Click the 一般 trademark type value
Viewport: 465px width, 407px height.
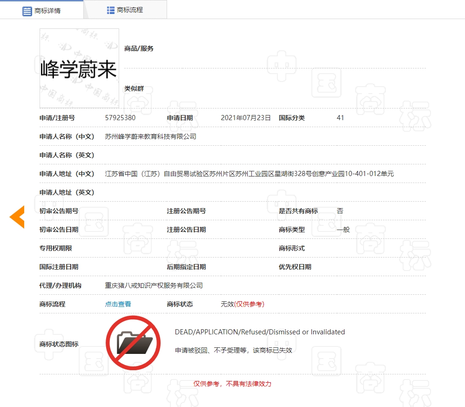(344, 230)
